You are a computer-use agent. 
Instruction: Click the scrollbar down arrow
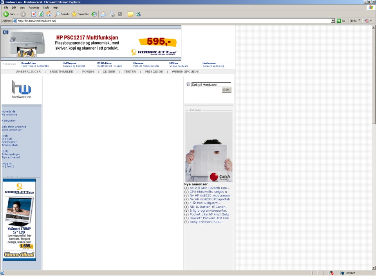(374, 268)
